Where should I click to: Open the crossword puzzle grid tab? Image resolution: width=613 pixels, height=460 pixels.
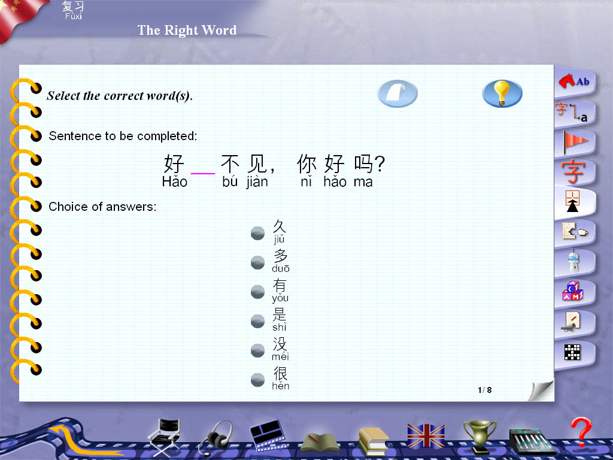[x=573, y=352]
